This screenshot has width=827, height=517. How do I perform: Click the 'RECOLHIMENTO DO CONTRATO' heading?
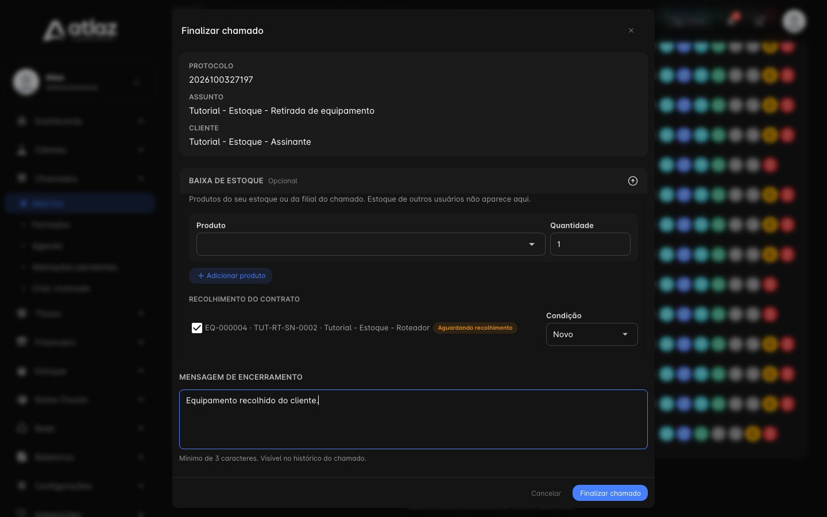click(244, 299)
